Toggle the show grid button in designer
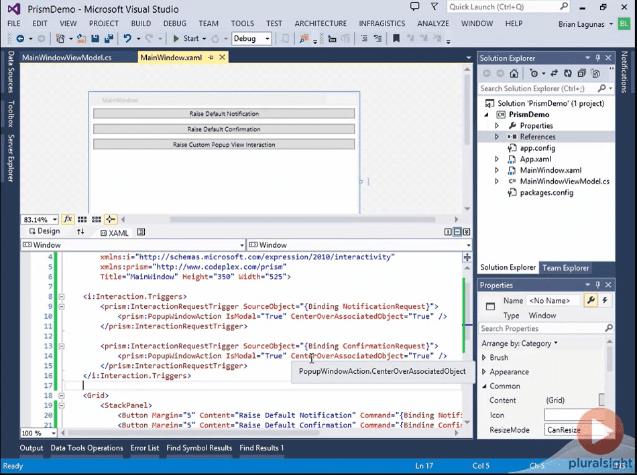 [82, 219]
